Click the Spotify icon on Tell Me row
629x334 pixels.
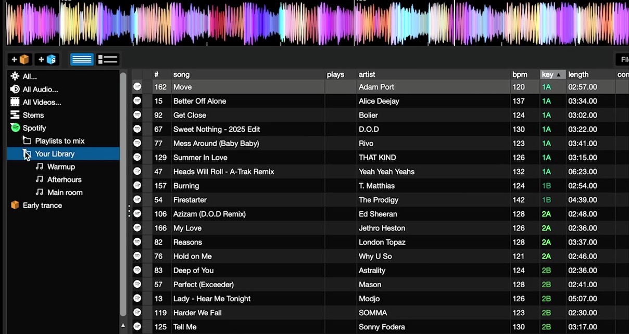pos(137,327)
